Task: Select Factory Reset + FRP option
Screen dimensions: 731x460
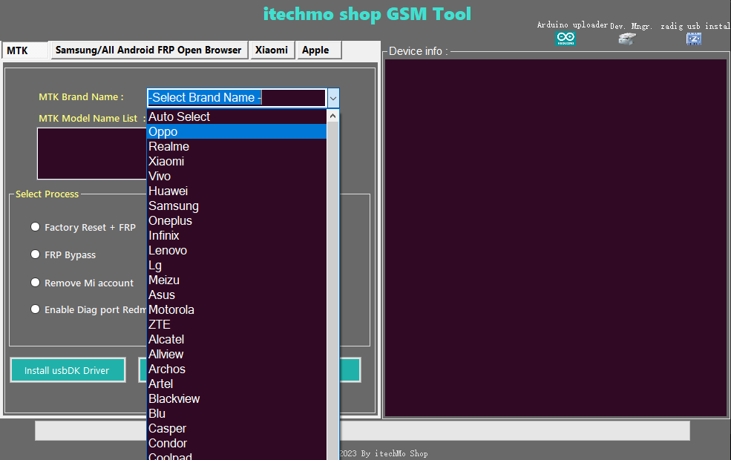Action: pos(35,227)
